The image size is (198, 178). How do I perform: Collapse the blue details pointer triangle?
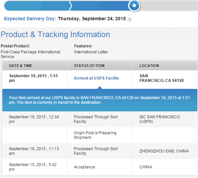tap(100, 88)
